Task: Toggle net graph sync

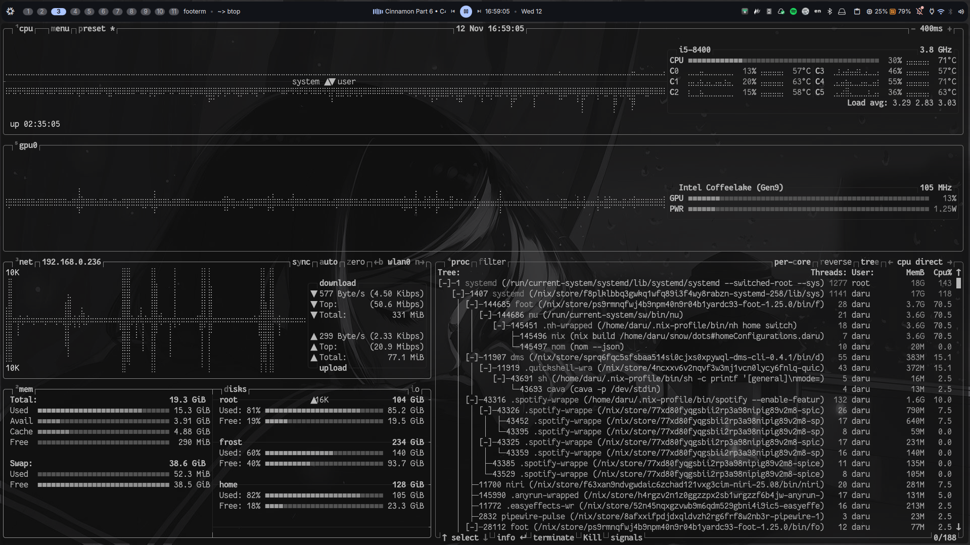Action: click(x=301, y=262)
